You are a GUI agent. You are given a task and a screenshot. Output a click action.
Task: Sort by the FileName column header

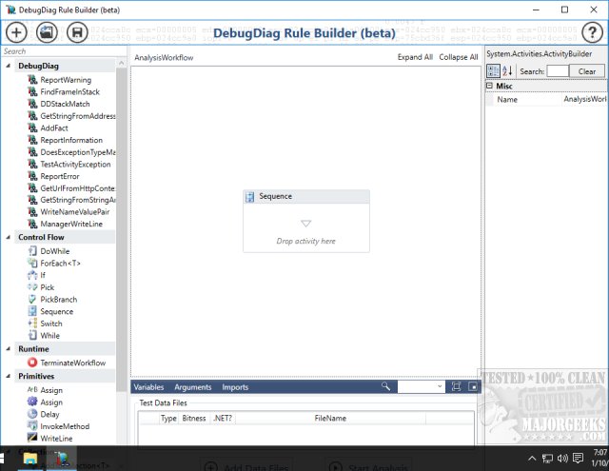(x=330, y=419)
